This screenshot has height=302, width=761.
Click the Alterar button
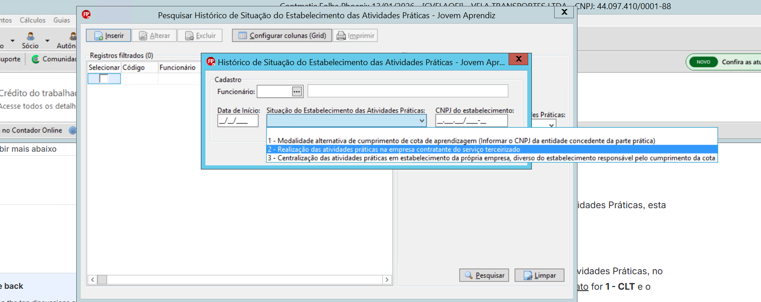pos(154,36)
